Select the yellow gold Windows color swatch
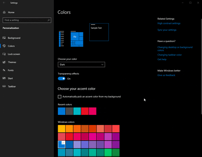 [61, 129]
